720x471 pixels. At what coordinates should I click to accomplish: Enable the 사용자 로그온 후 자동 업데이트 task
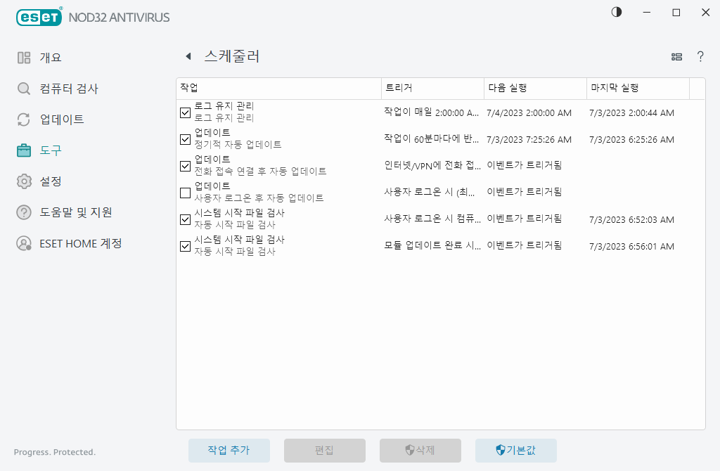[x=185, y=193]
